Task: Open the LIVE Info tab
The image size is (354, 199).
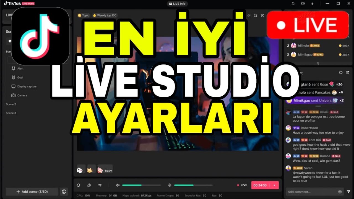Action: tap(177, 4)
